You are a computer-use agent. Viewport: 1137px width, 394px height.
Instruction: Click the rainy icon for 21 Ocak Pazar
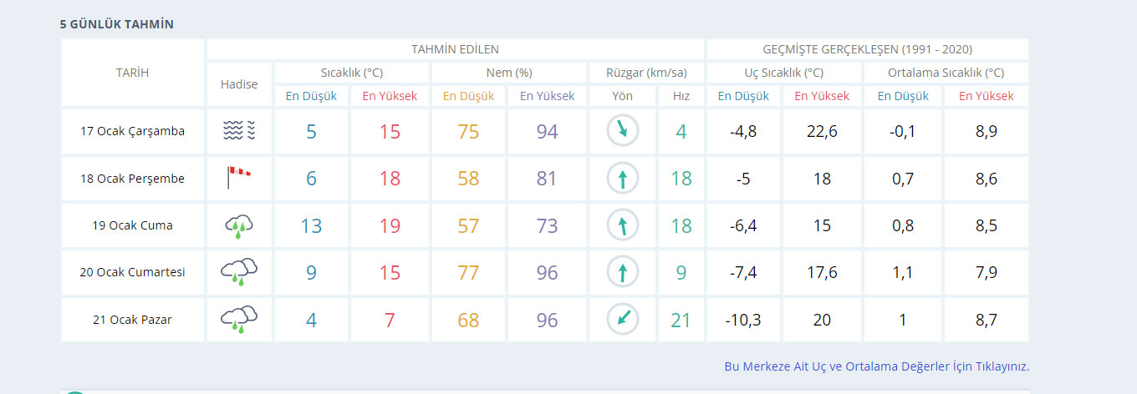[239, 319]
